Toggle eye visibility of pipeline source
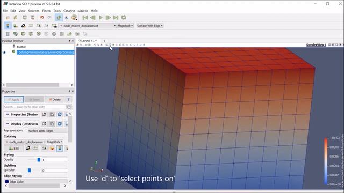Image resolution: width=344 pixels, height=193 pixels. pyautogui.click(x=4, y=53)
